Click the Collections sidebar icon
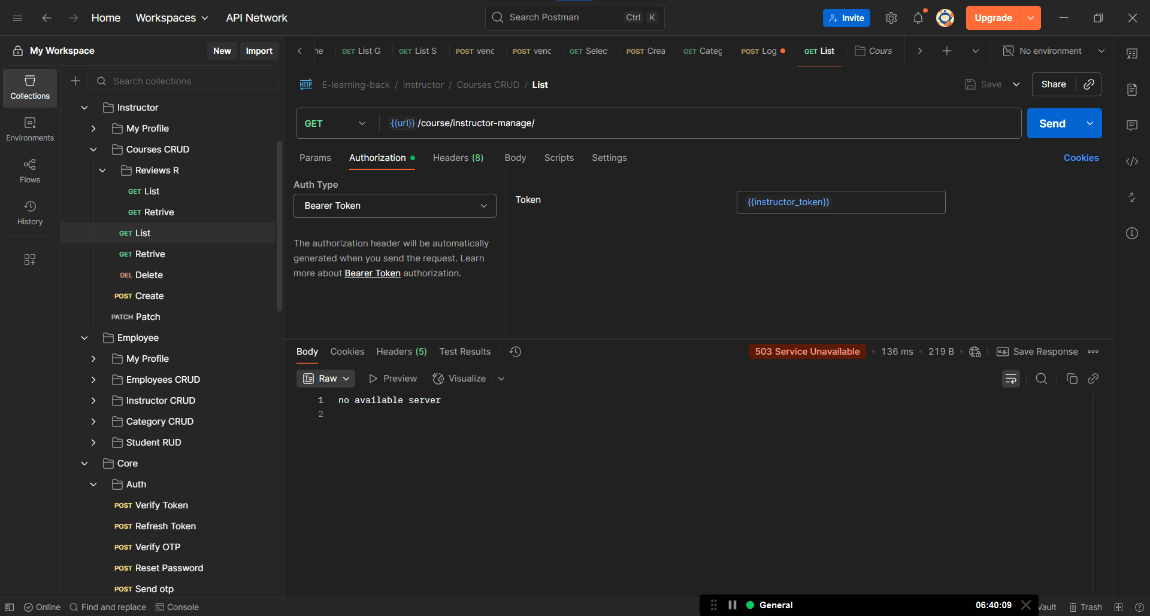This screenshot has height=616, width=1150. tap(30, 88)
